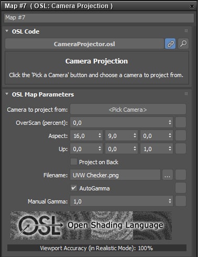Image resolution: width=198 pixels, height=257 pixels.
Task: Click the Viewport Accuracy 100% bar
Action: 97,248
